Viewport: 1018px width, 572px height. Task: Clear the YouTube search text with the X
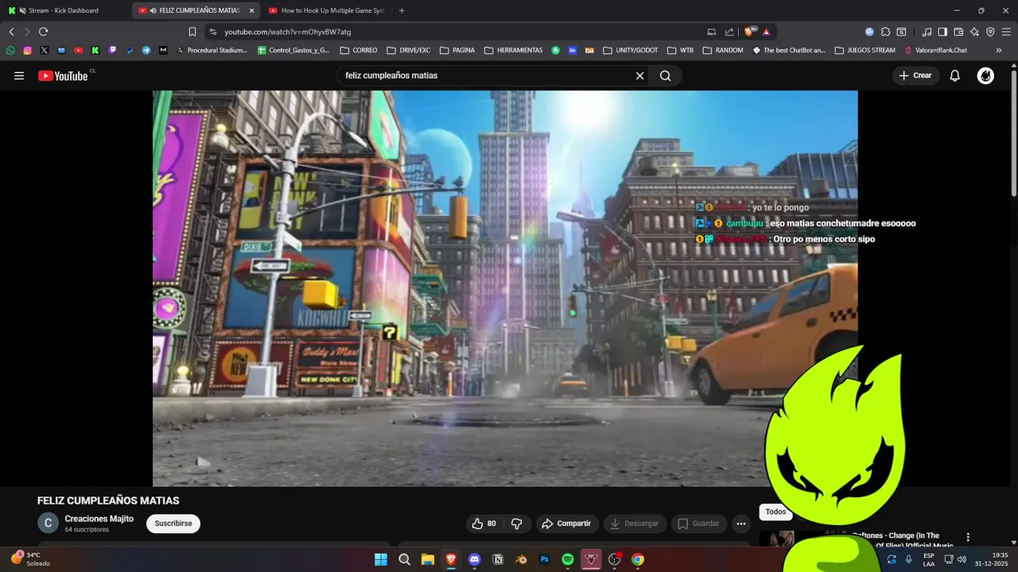point(639,75)
